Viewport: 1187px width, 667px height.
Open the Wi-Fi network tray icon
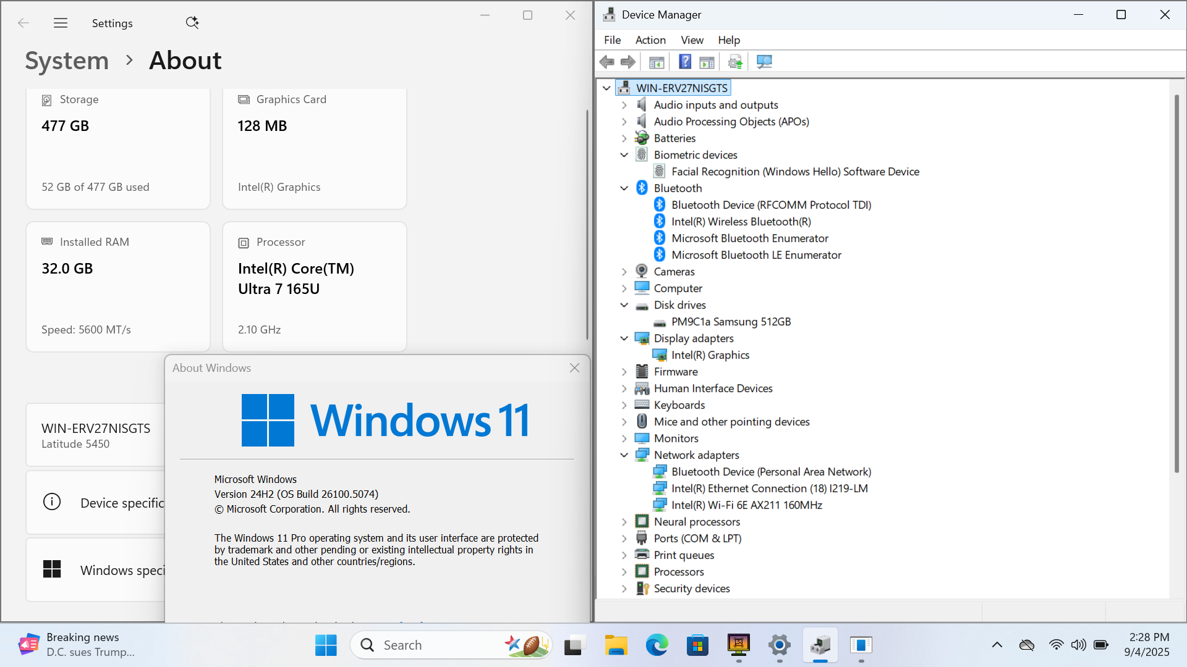[x=1056, y=645]
